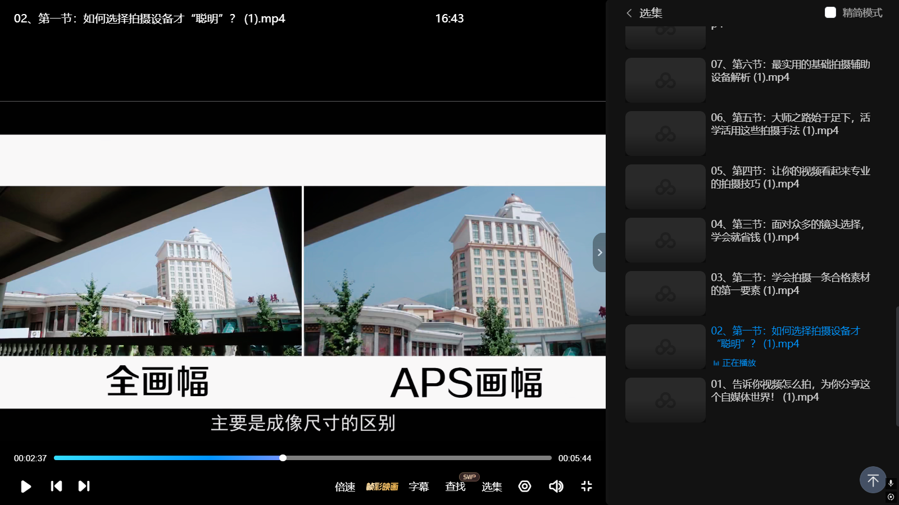Select the 03 第二节 video thumbnail
The width and height of the screenshot is (899, 505).
[x=665, y=293]
